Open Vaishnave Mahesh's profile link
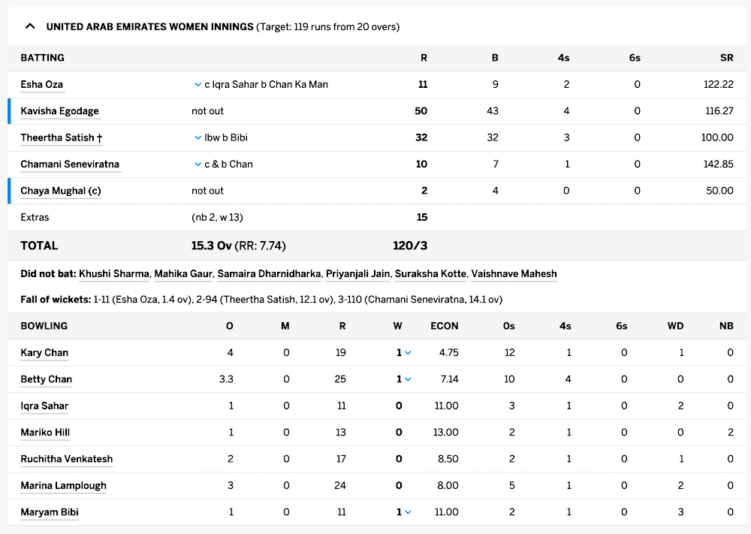The image size is (751, 534). 514,274
